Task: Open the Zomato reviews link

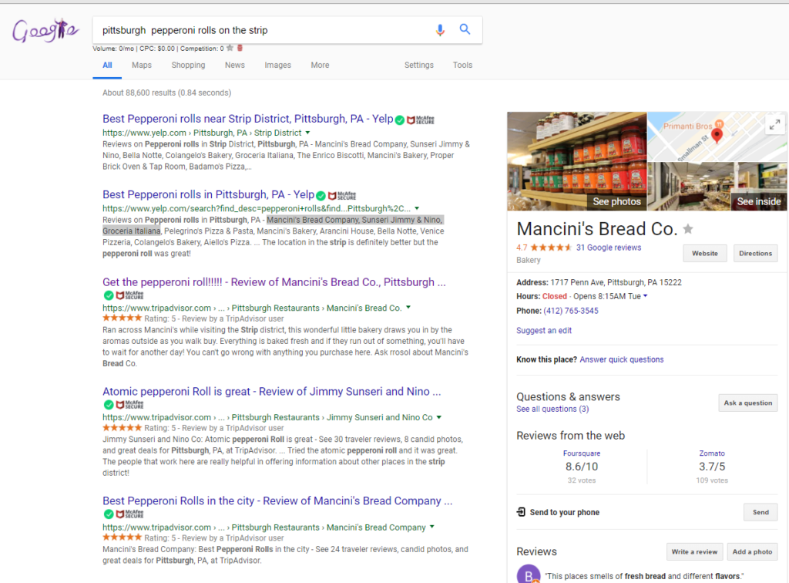Action: (x=711, y=453)
